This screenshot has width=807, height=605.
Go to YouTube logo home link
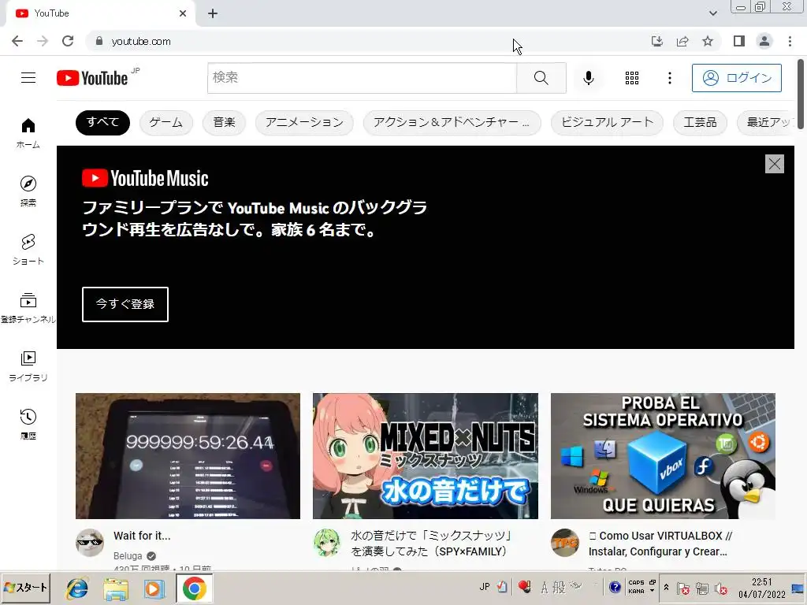click(93, 78)
